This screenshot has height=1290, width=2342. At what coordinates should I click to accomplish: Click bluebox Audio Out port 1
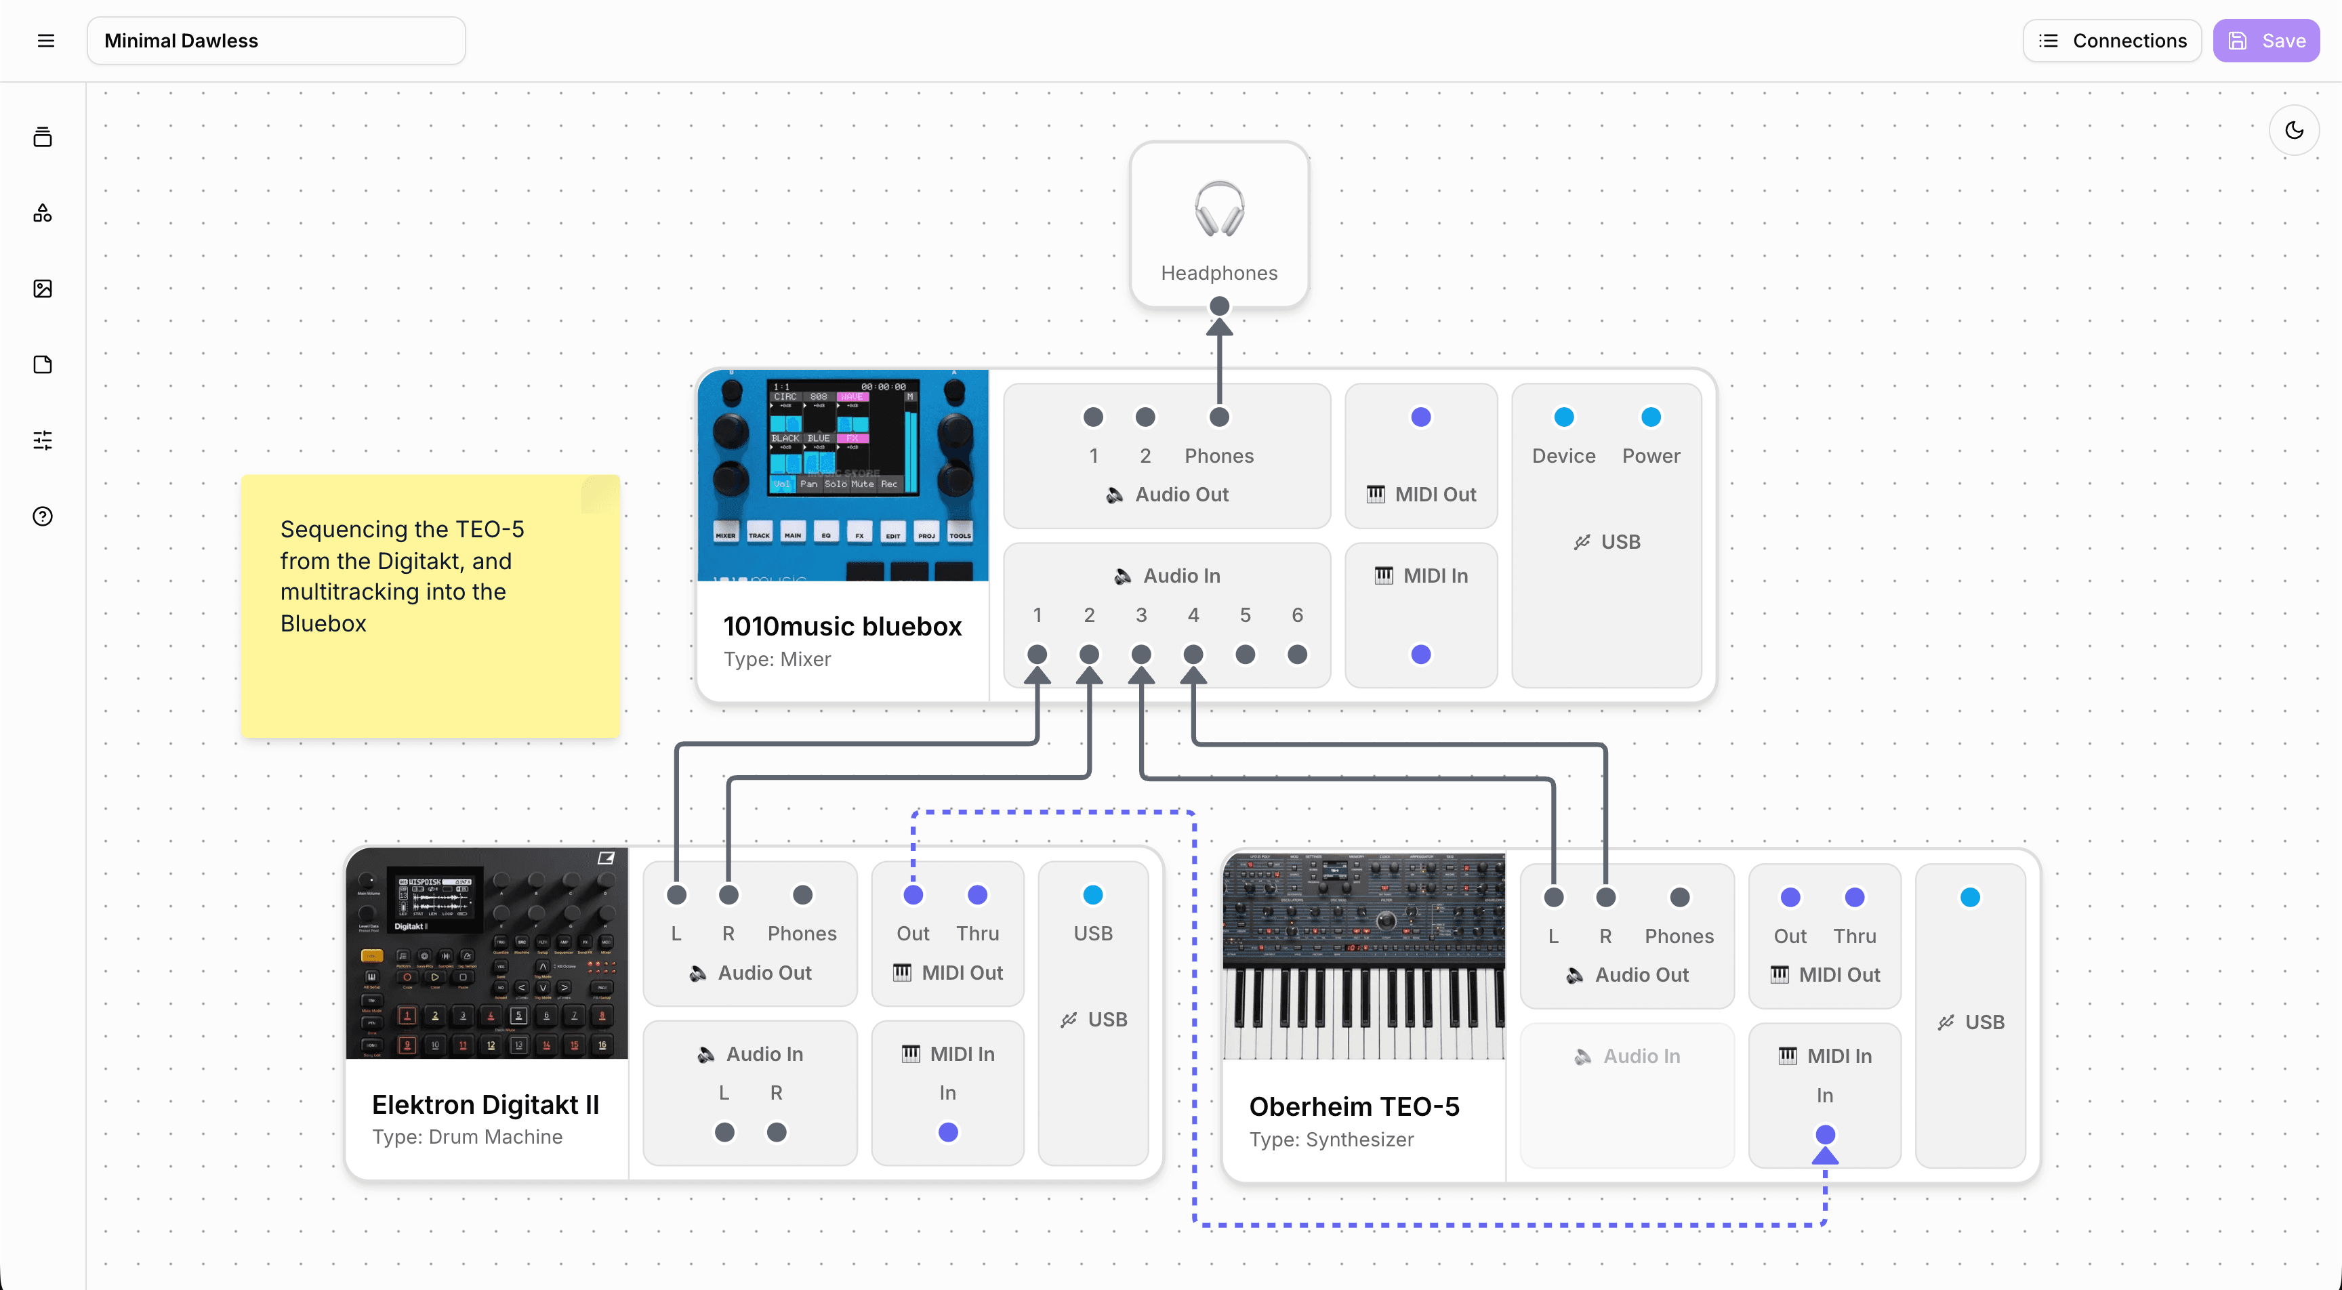pos(1093,417)
